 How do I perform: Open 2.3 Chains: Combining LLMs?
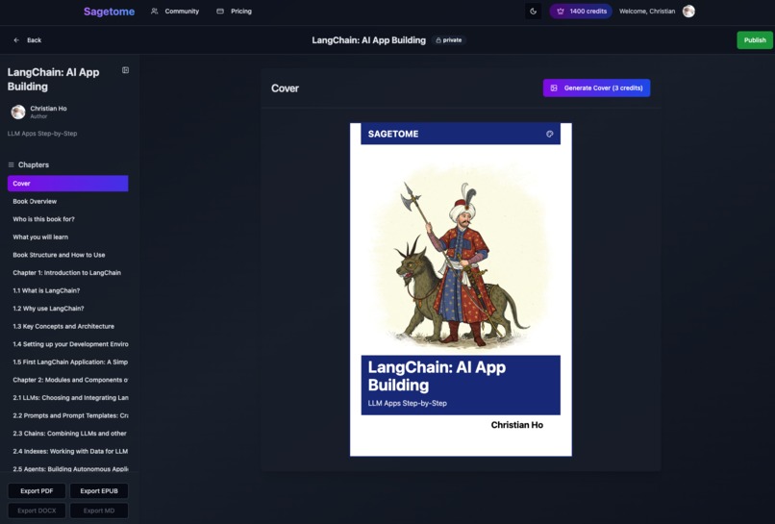(x=67, y=434)
